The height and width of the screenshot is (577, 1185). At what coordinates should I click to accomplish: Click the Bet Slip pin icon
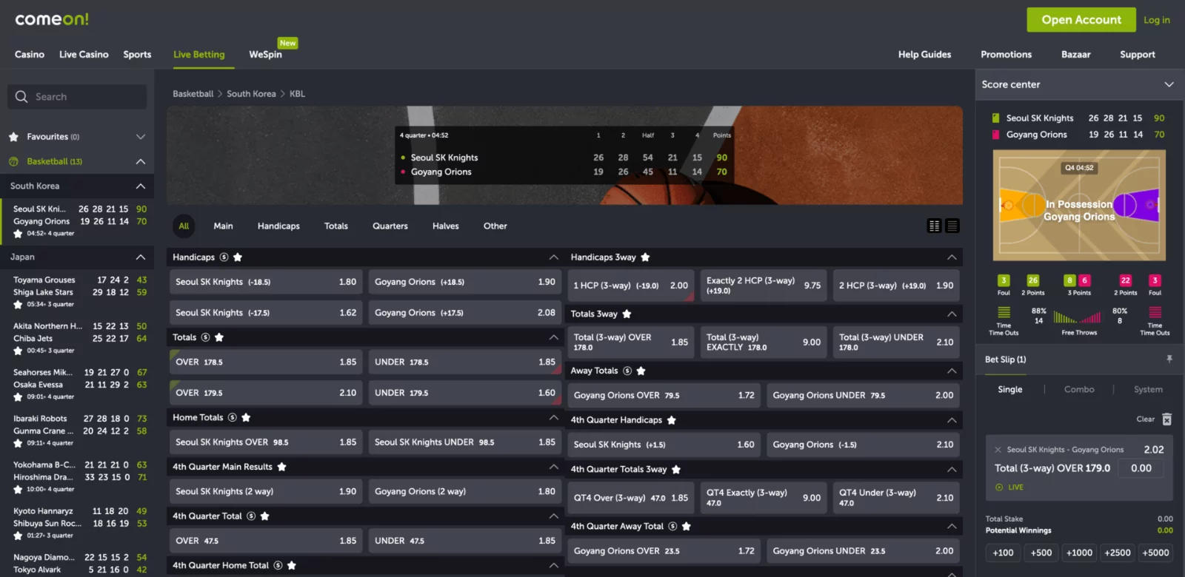coord(1169,360)
